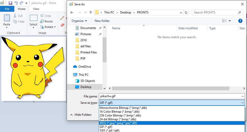Refresh the PRONTS folder view
247x132 pixels.
point(186,12)
